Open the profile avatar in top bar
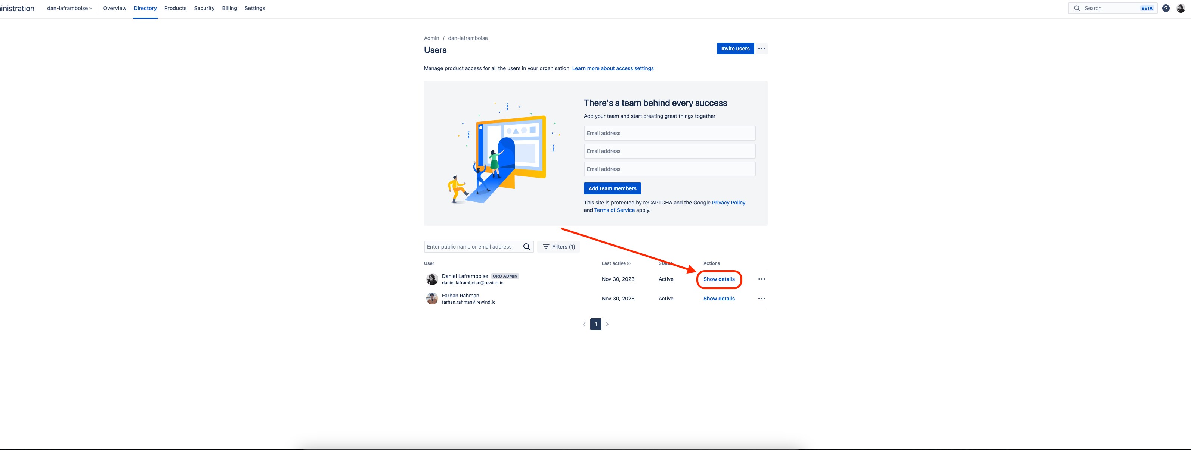Screen dimensions: 1191x450 [x=1181, y=8]
